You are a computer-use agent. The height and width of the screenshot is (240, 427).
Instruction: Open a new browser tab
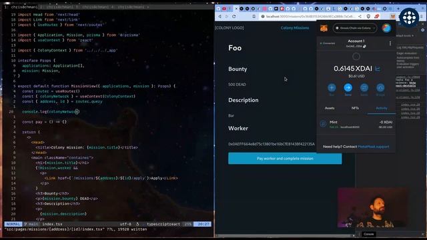pos(398,9)
